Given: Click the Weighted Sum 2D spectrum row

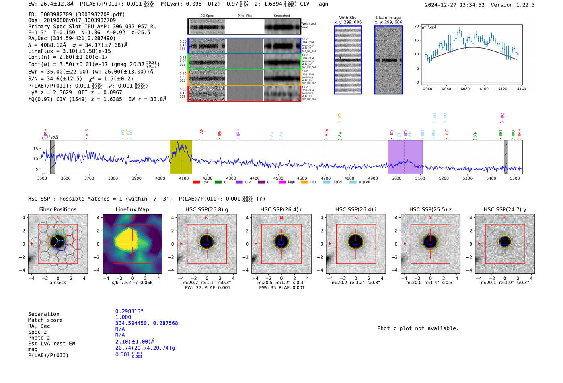Looking at the screenshot, I should (245, 27).
